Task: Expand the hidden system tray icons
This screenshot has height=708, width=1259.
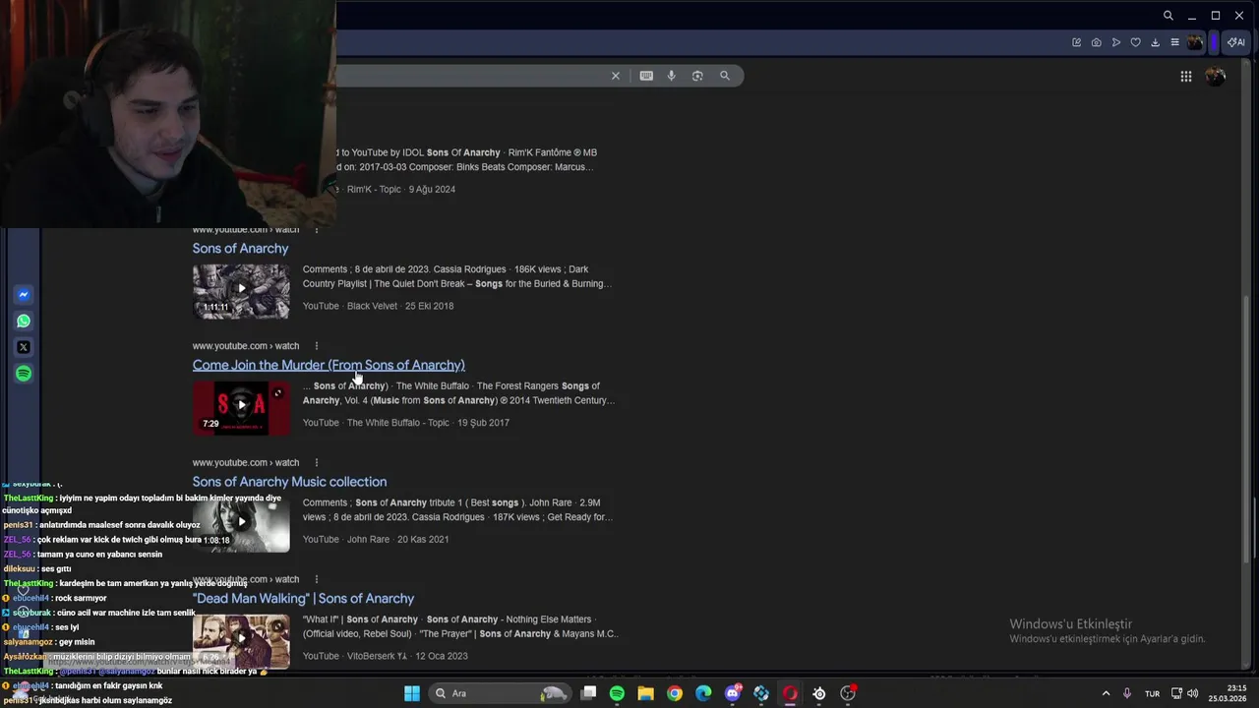Action: [x=1106, y=693]
